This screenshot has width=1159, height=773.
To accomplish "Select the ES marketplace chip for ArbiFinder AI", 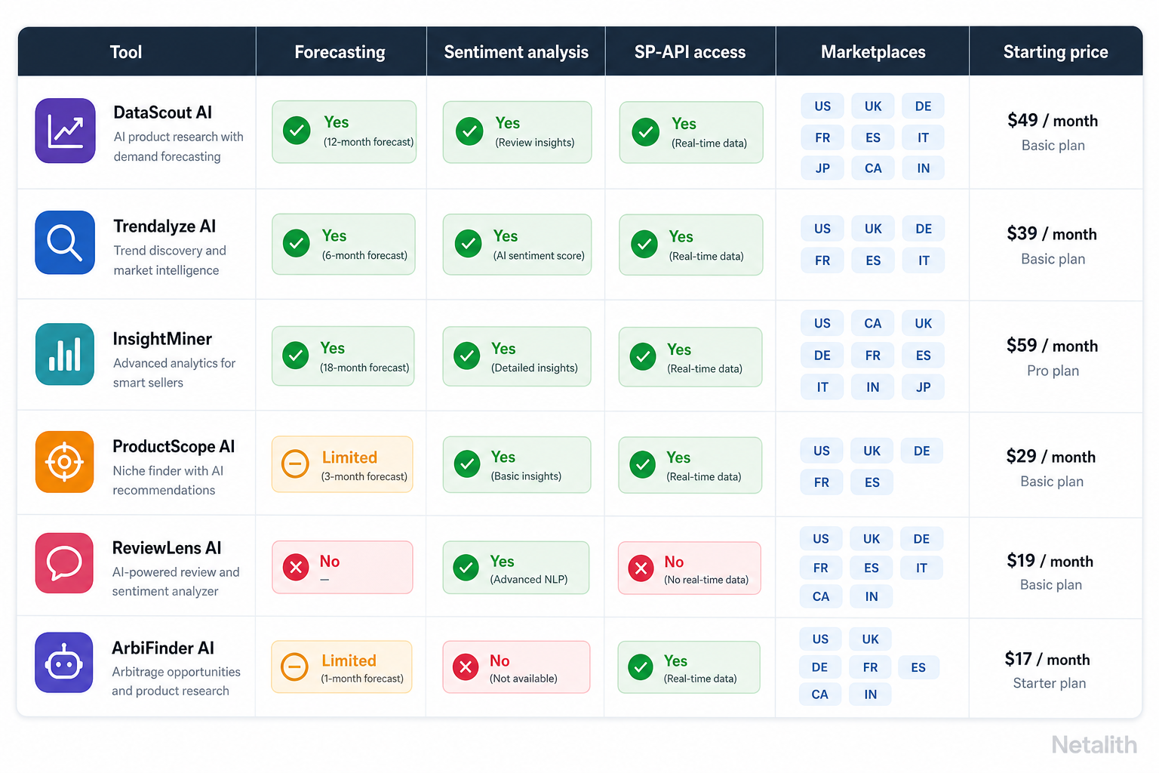I will [918, 667].
